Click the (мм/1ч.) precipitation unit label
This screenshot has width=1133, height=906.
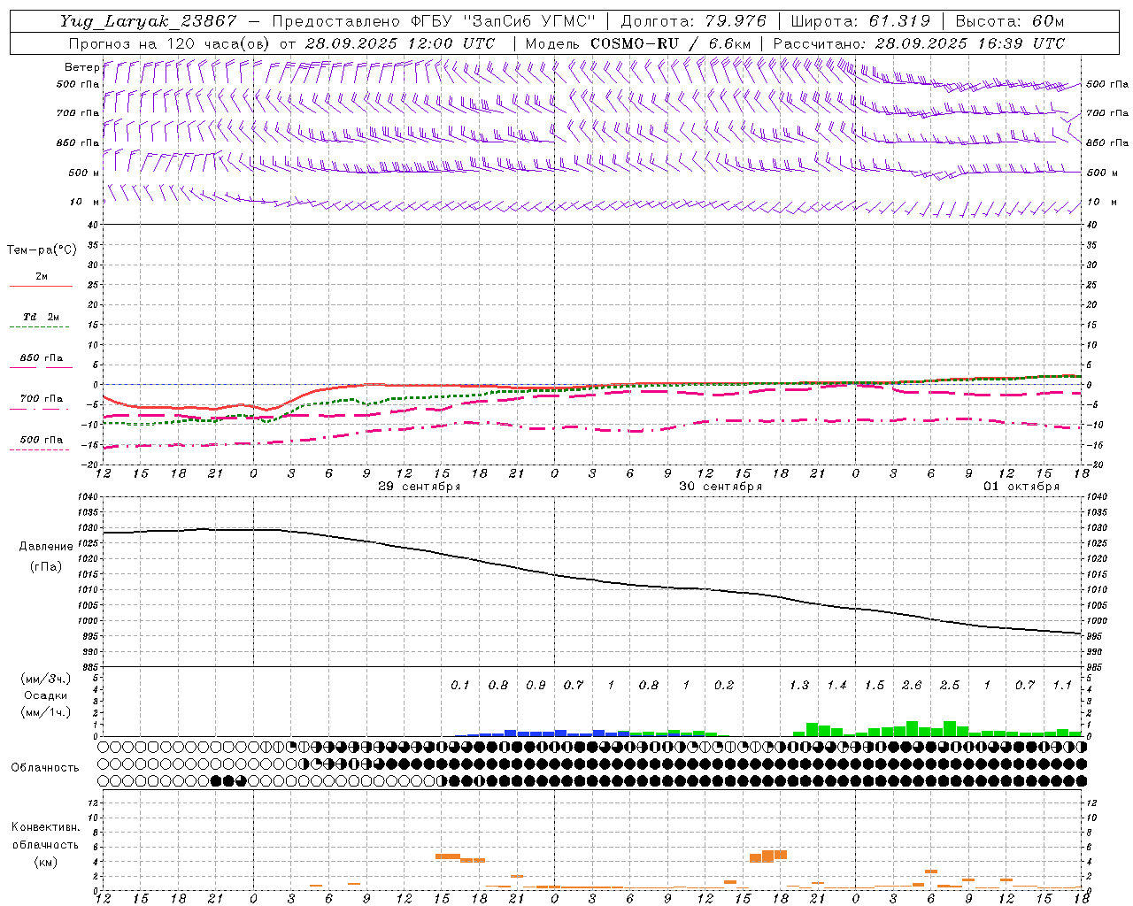click(x=46, y=712)
